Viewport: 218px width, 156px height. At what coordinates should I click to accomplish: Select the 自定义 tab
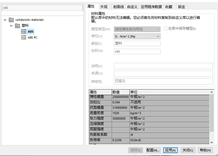point(132,7)
